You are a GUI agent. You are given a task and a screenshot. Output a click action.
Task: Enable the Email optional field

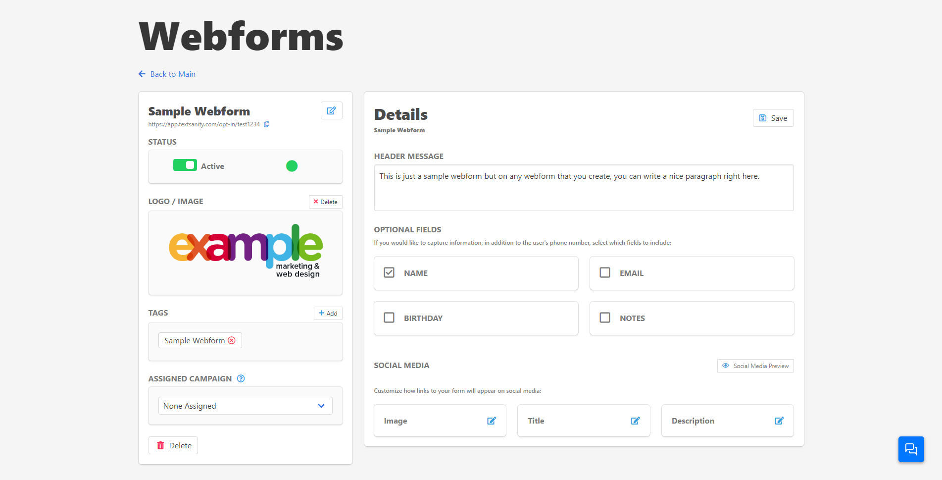click(605, 273)
